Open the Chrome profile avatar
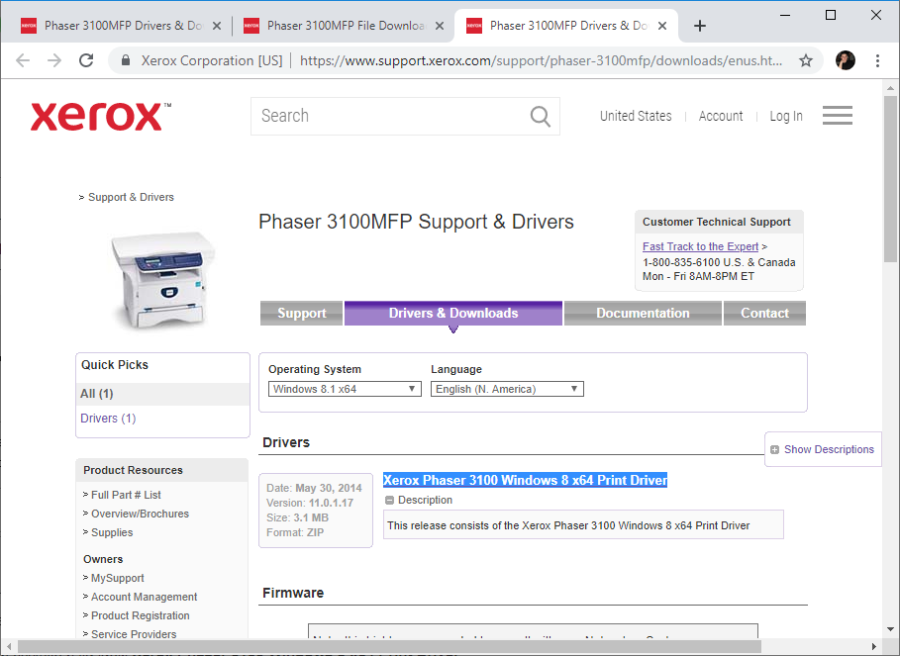Viewport: 900px width, 656px height. [845, 60]
